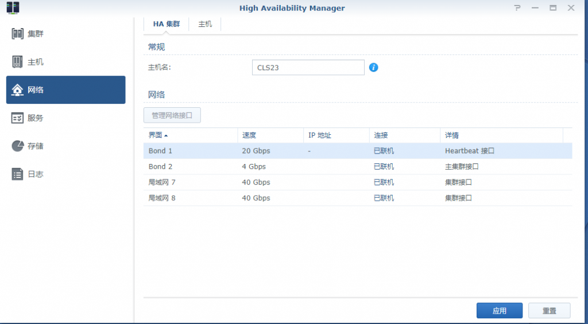Click the 管理网络接口 button

[x=172, y=115]
